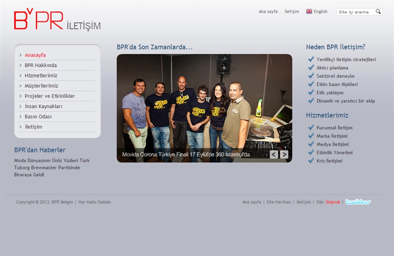394x256 pixels.
Task: Open Site Haritası in the footer
Action: point(279,202)
